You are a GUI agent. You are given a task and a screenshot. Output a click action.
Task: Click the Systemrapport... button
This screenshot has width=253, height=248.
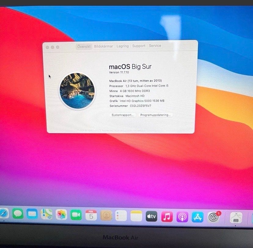[x=123, y=115]
